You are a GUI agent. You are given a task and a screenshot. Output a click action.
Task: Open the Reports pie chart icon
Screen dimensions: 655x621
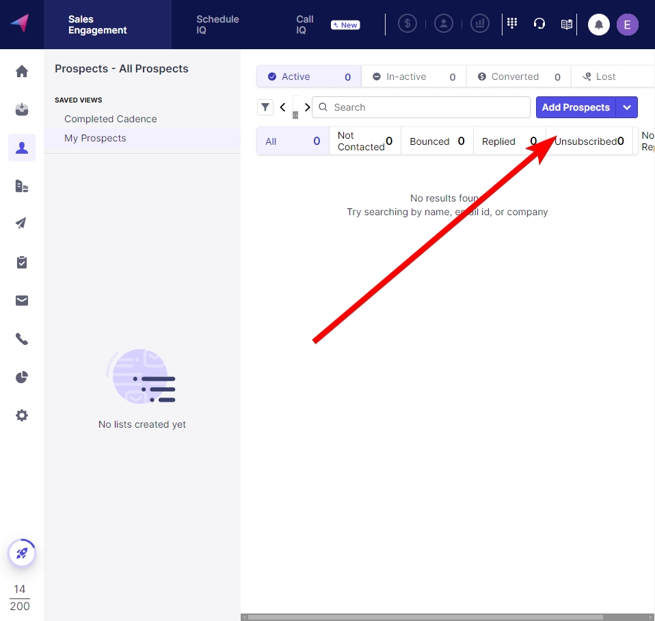(x=22, y=377)
